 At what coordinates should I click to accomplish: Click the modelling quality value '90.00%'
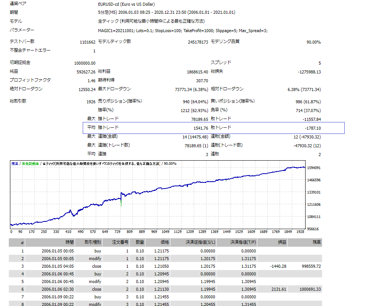point(314,42)
